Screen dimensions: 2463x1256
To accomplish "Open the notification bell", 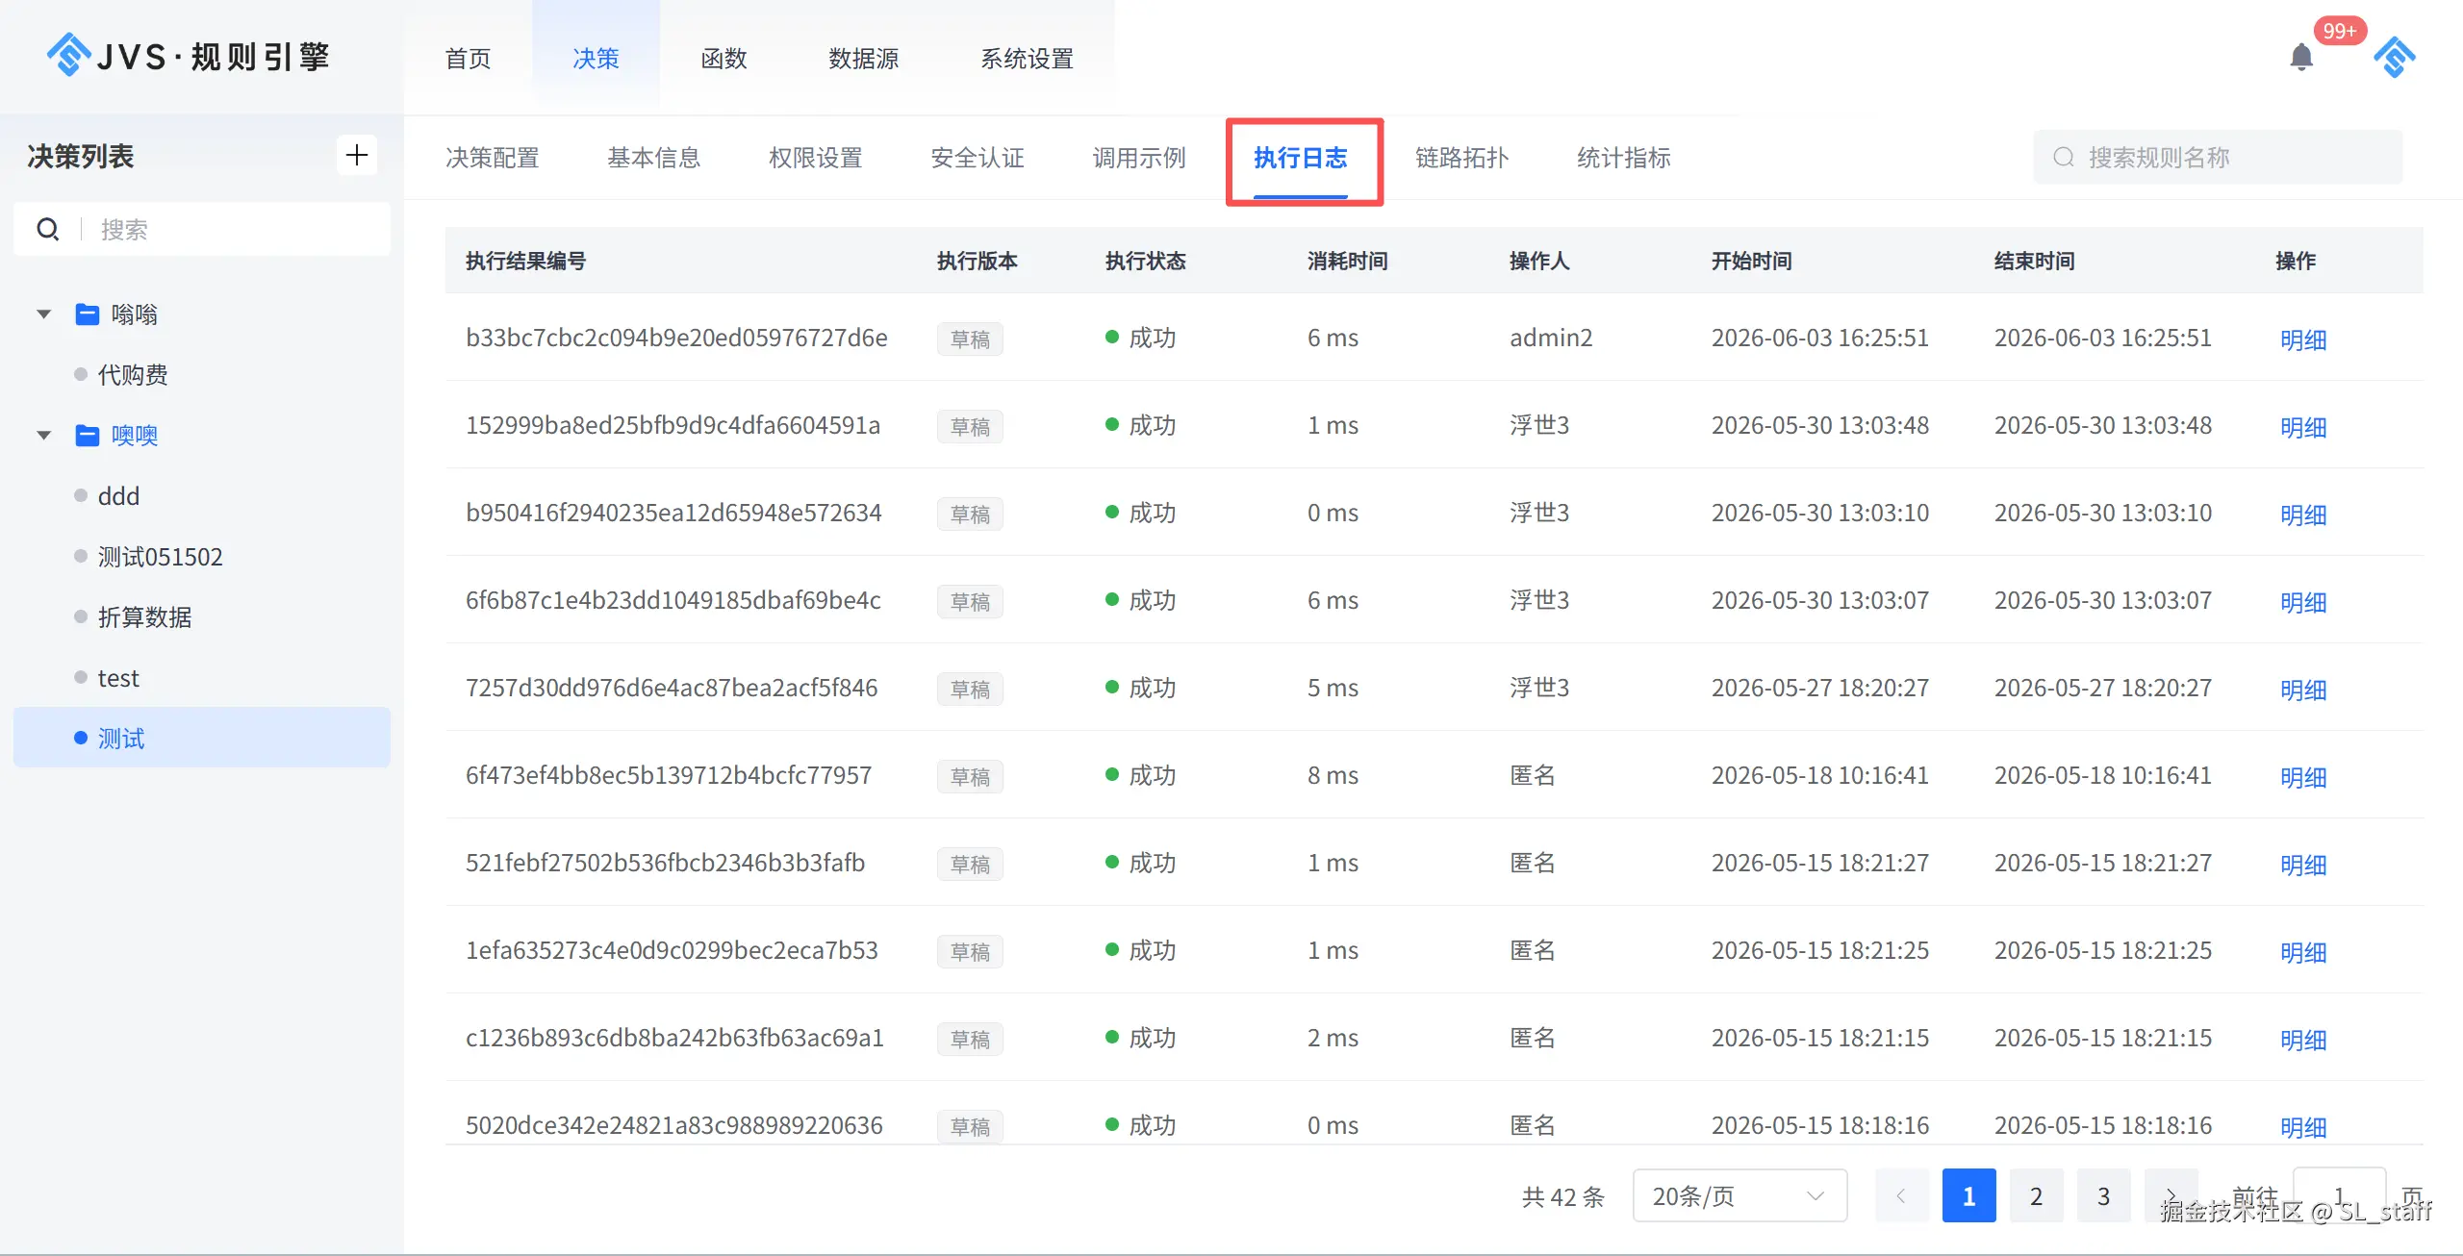I will pyautogui.click(x=2300, y=58).
